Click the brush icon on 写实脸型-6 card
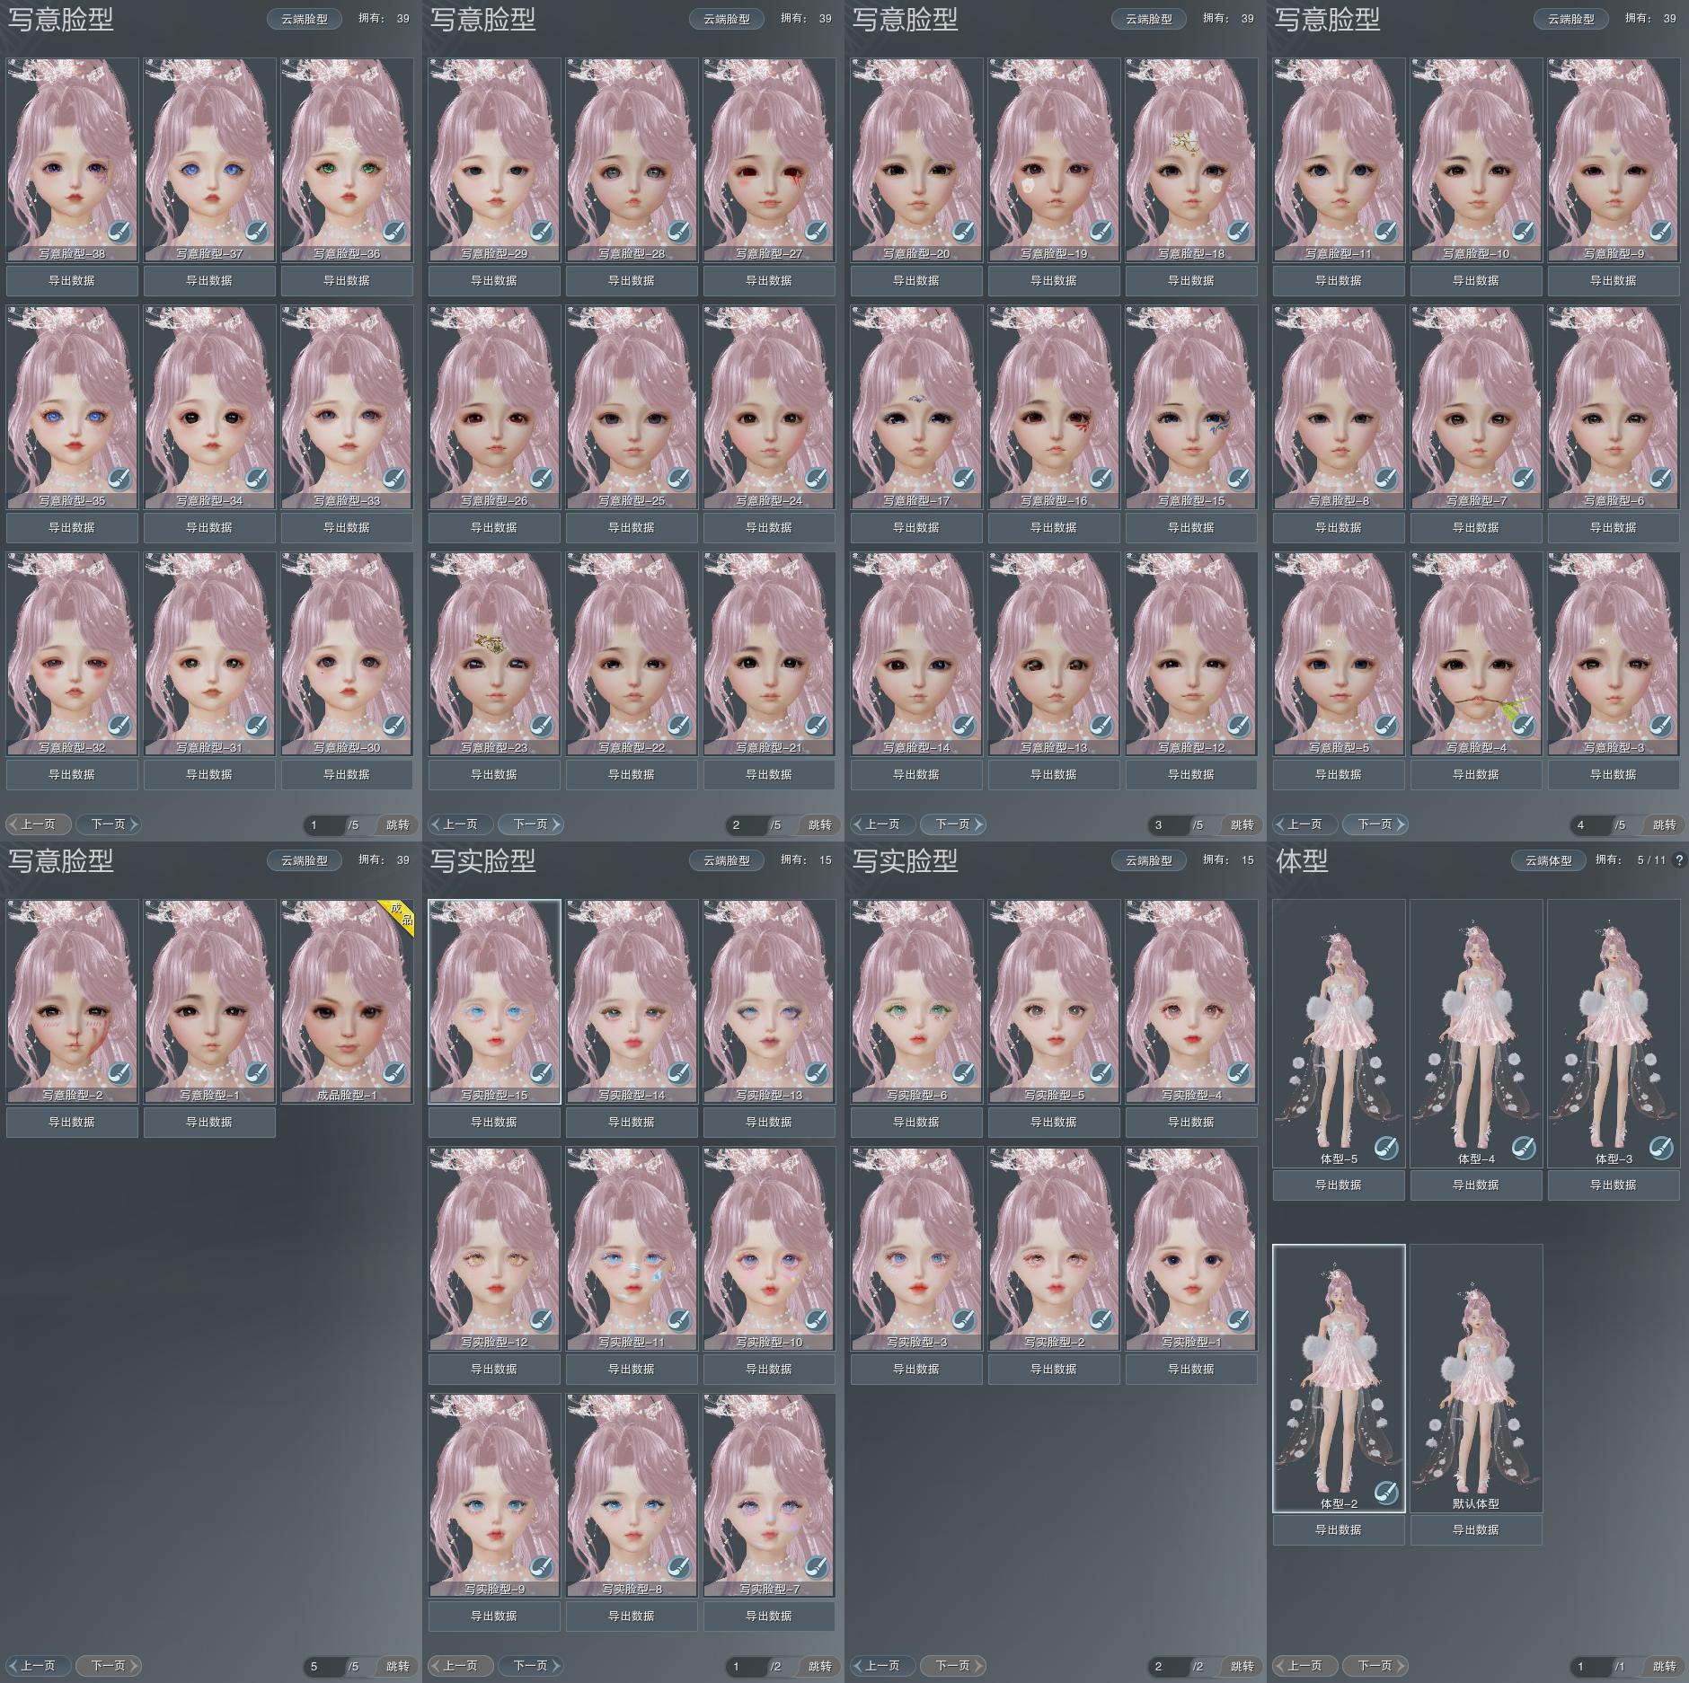The width and height of the screenshot is (1689, 1683). [x=964, y=1073]
